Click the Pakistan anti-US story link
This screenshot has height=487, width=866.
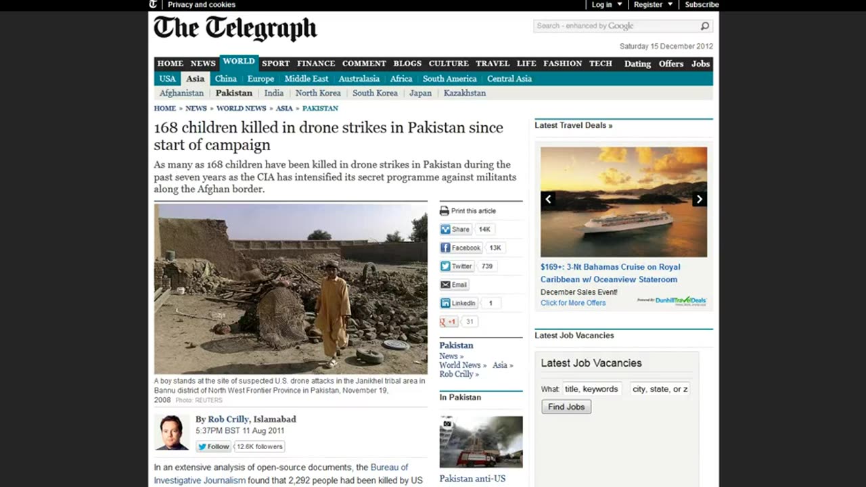point(472,479)
